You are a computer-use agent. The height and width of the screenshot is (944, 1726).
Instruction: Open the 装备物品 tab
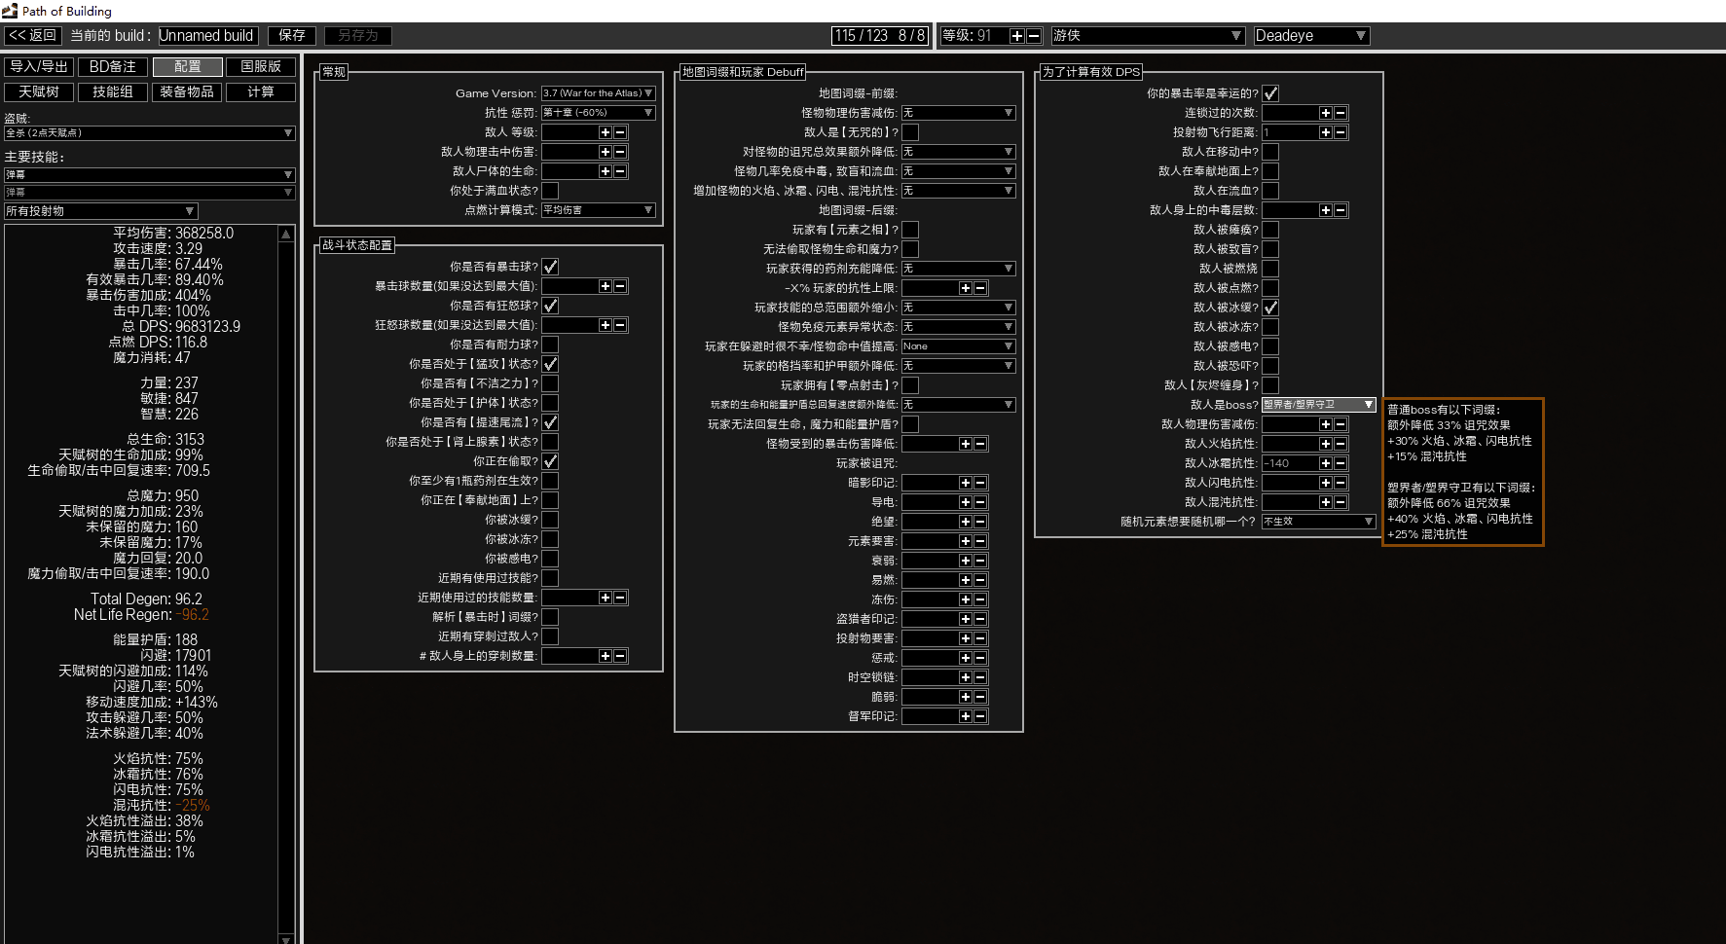[x=187, y=91]
